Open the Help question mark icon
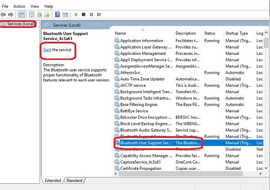Screen dimensions: 270x190 [x=57, y=14]
